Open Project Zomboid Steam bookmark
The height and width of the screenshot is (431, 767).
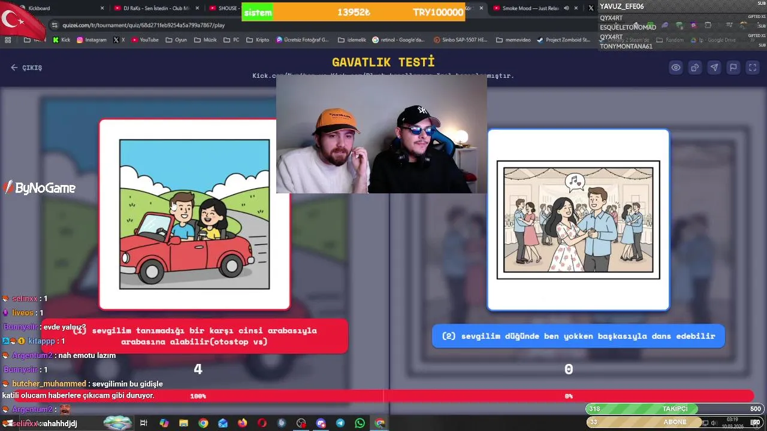click(x=564, y=40)
